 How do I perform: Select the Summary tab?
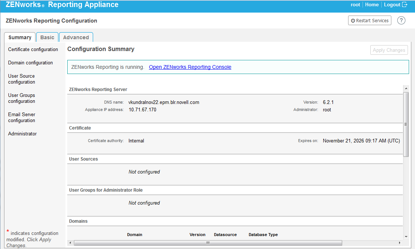coord(20,37)
